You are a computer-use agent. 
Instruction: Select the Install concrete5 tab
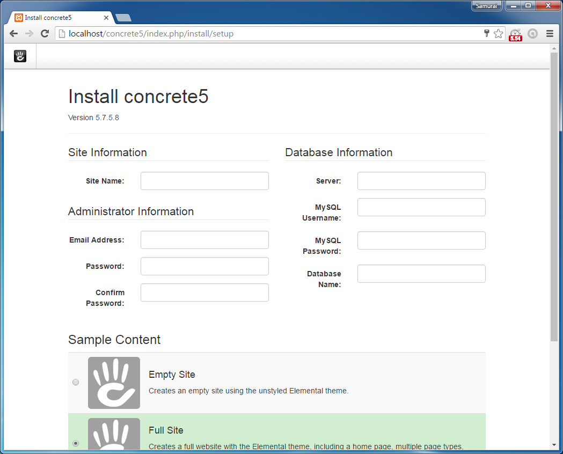coord(60,18)
